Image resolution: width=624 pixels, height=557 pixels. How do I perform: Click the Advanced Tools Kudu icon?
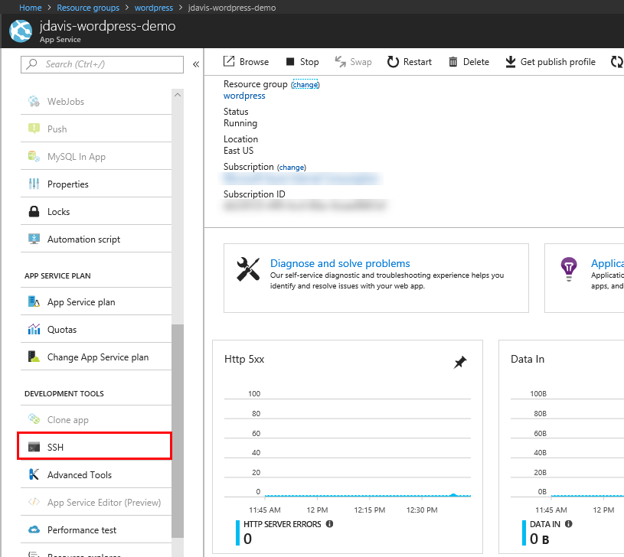[x=34, y=474]
